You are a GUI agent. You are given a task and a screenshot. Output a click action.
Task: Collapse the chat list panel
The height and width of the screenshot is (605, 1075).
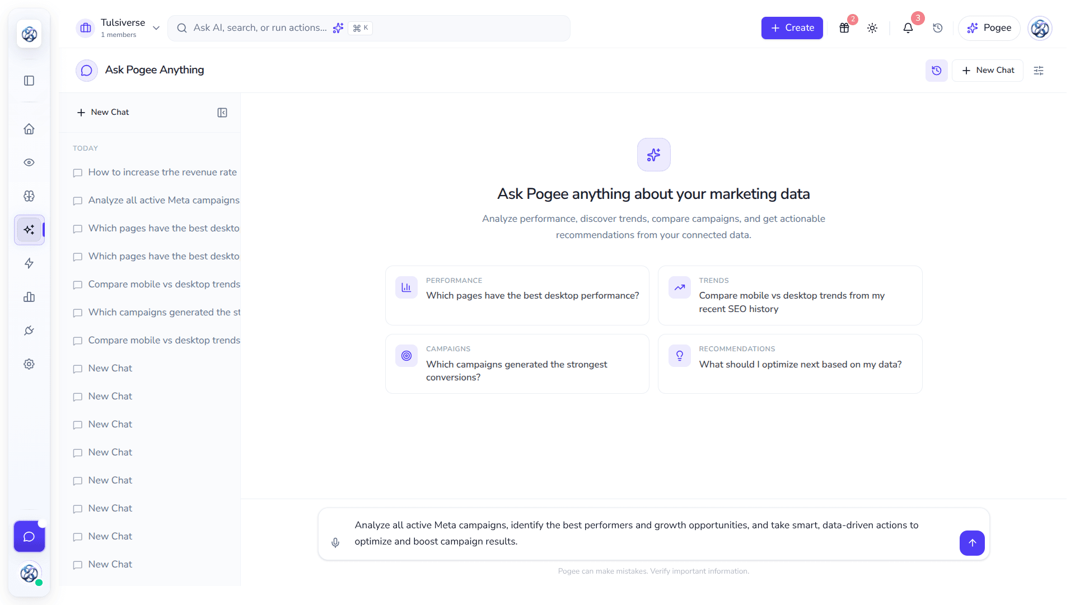click(x=222, y=113)
